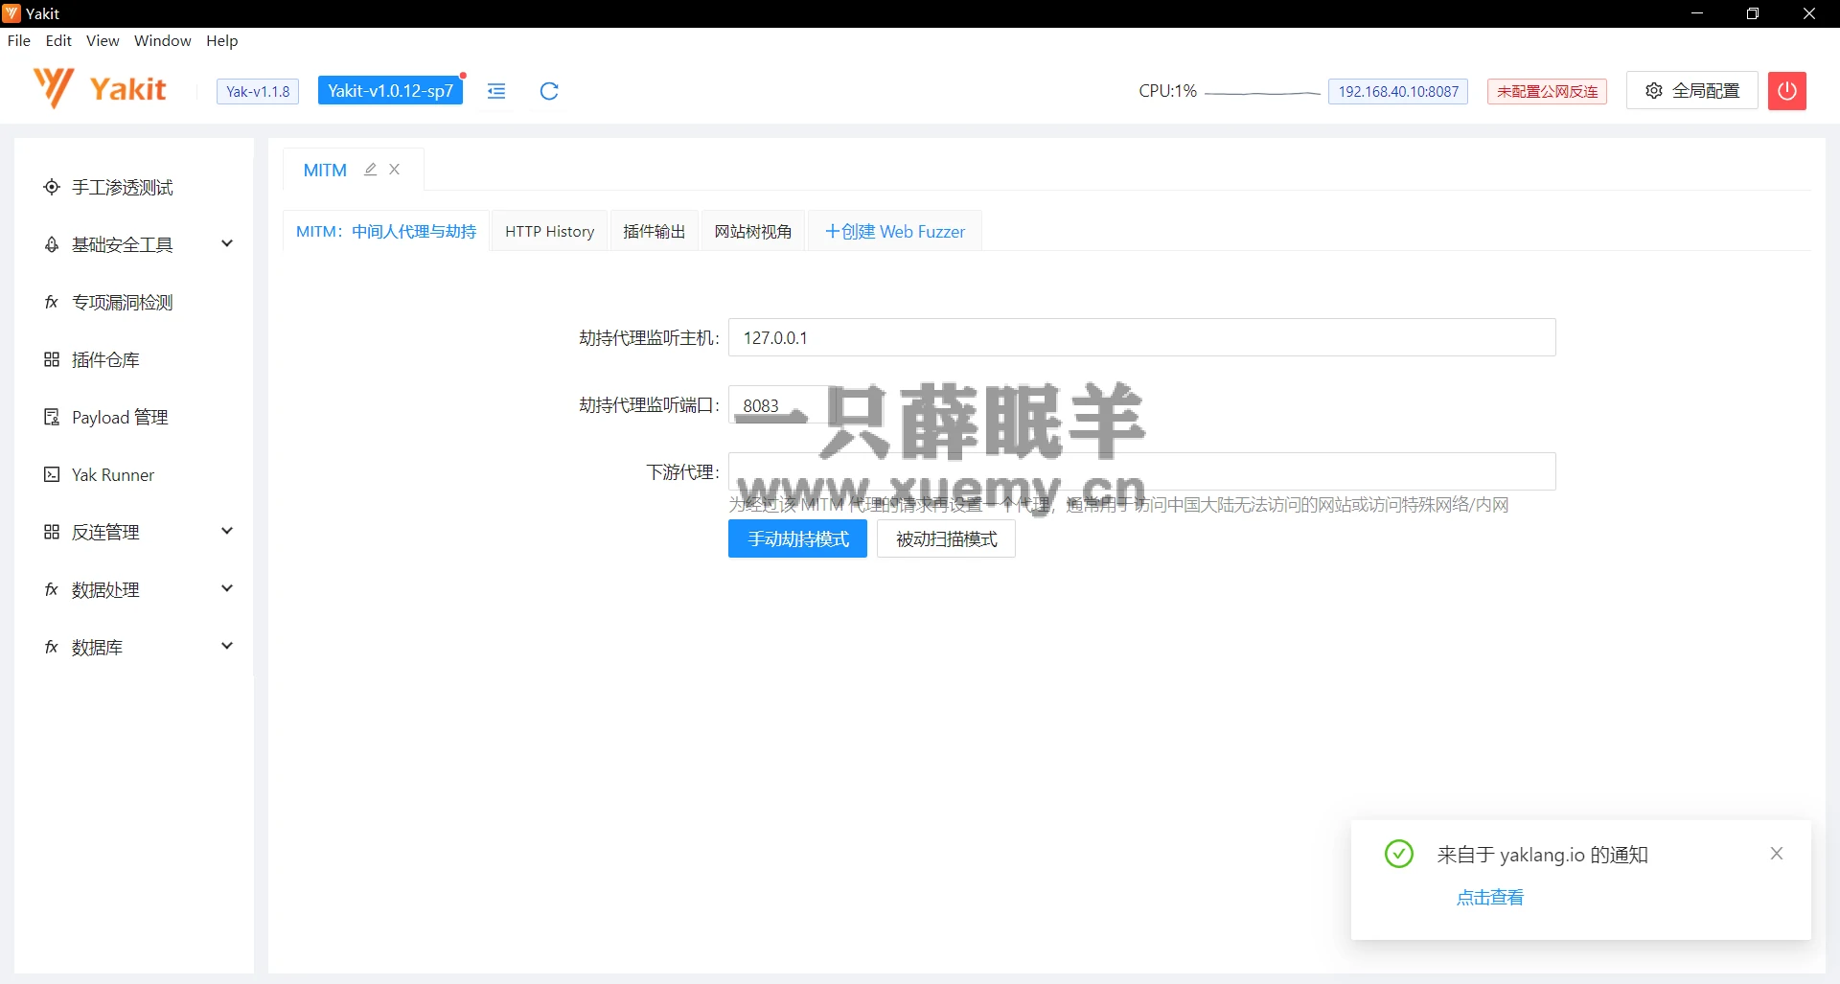Click the Yak-v1.1.8 version tag

click(258, 91)
